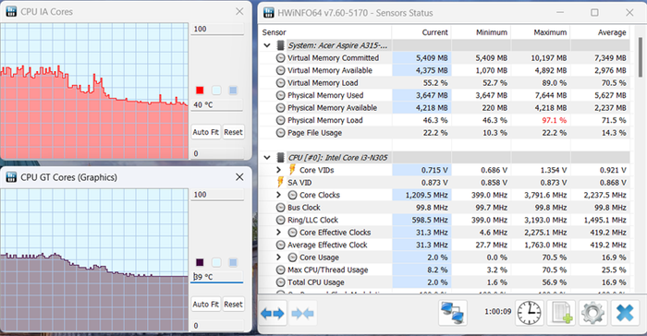Click the minimum value field 0 in CPU IA Cores
Viewport: 647px width, 336px height.
[217, 153]
